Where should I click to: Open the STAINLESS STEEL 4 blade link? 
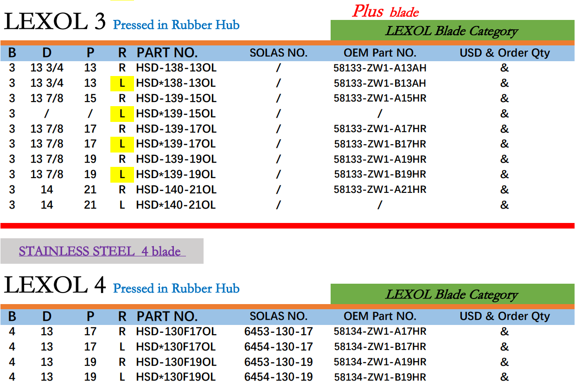[x=102, y=251]
